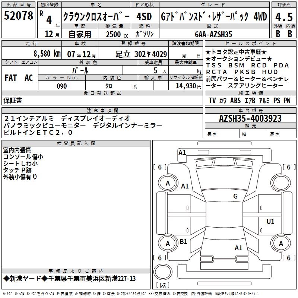The image size is (298, 298).
Task: Select the アルミ equipment mark
Action: point(264,101)
